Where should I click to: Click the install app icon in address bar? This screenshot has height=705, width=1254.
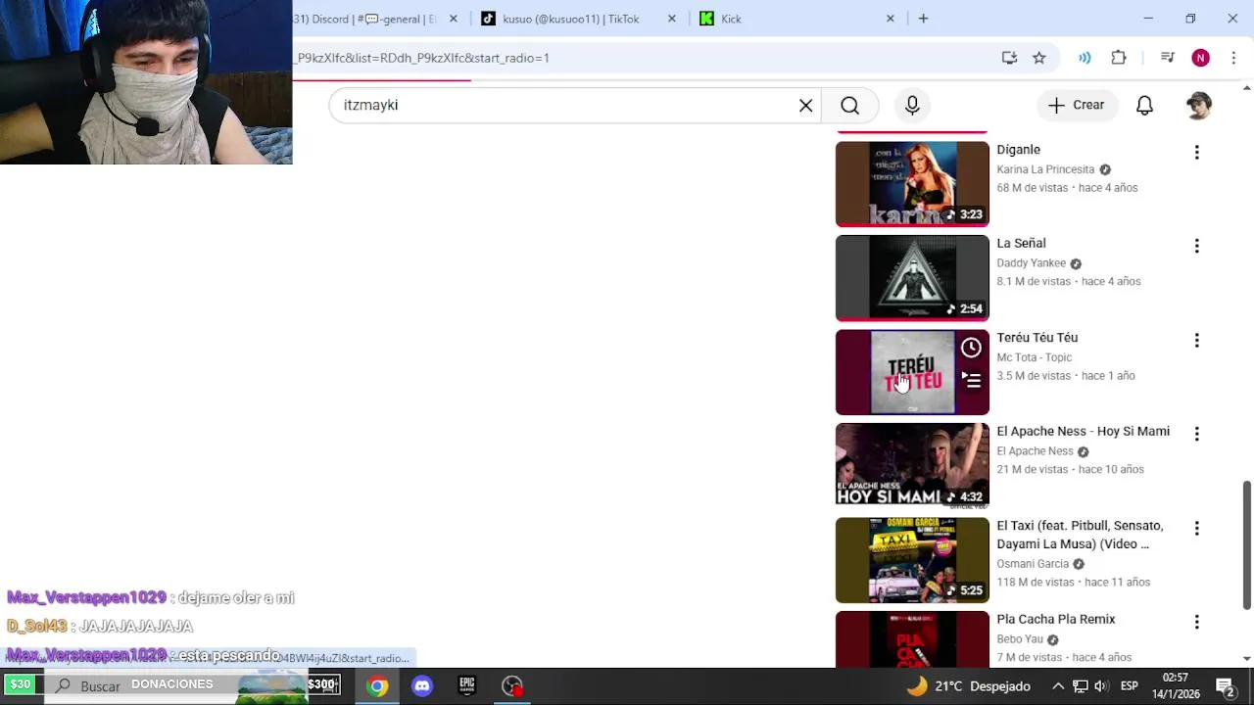[1009, 58]
